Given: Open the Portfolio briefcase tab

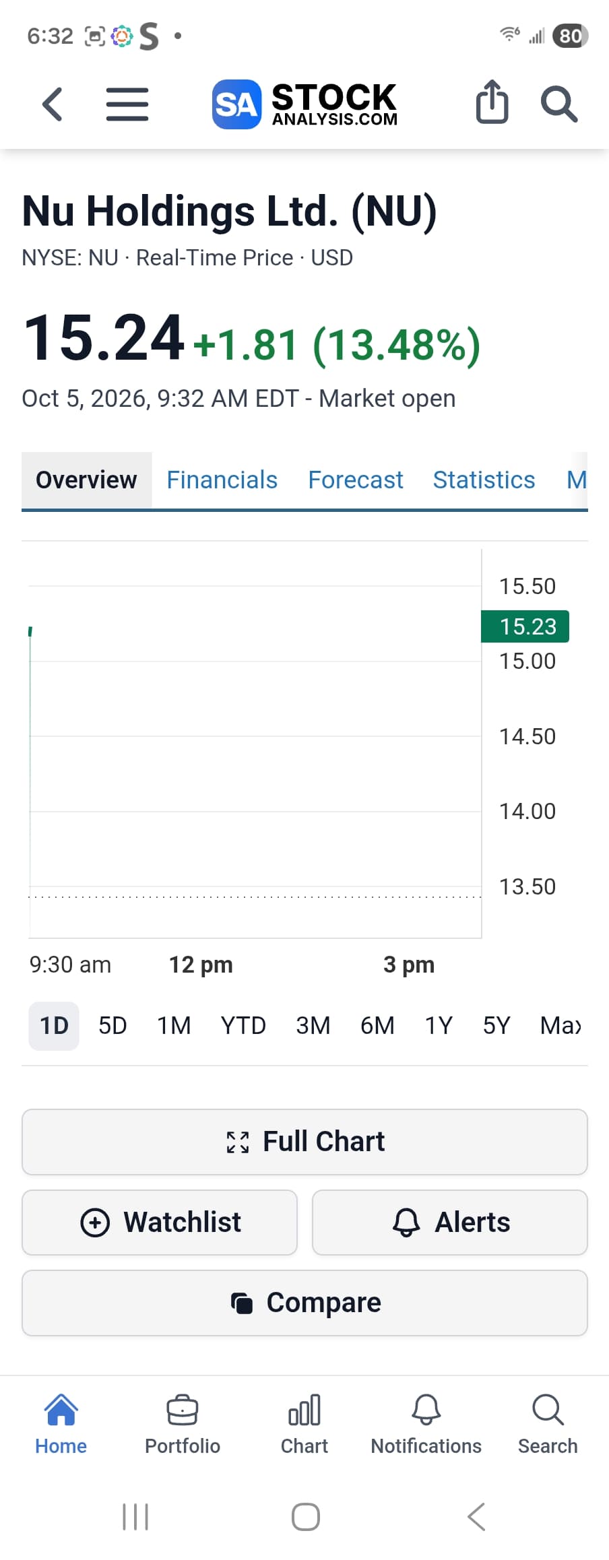Looking at the screenshot, I should click(183, 1425).
